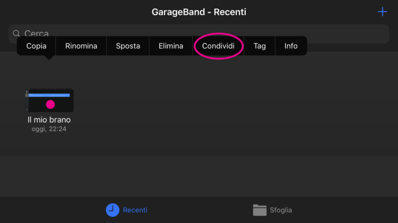This screenshot has width=398, height=223.
Task: Click the GarageBand - Recenti title
Action: pyautogui.click(x=199, y=12)
